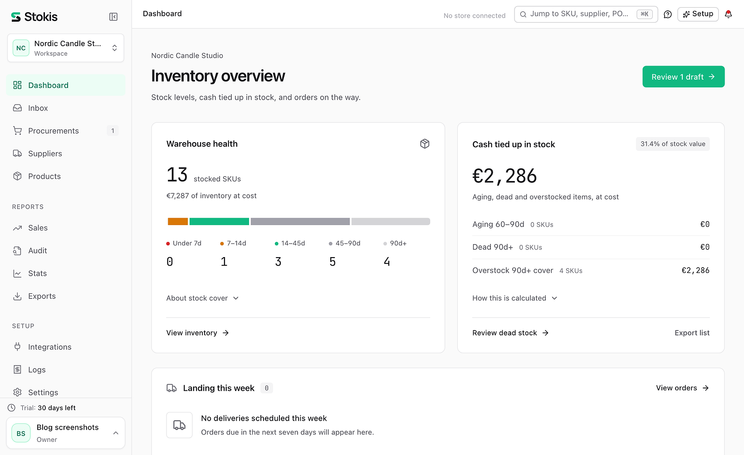Click the no-deliveries truck placeholder icon
The width and height of the screenshot is (744, 455).
click(x=180, y=425)
